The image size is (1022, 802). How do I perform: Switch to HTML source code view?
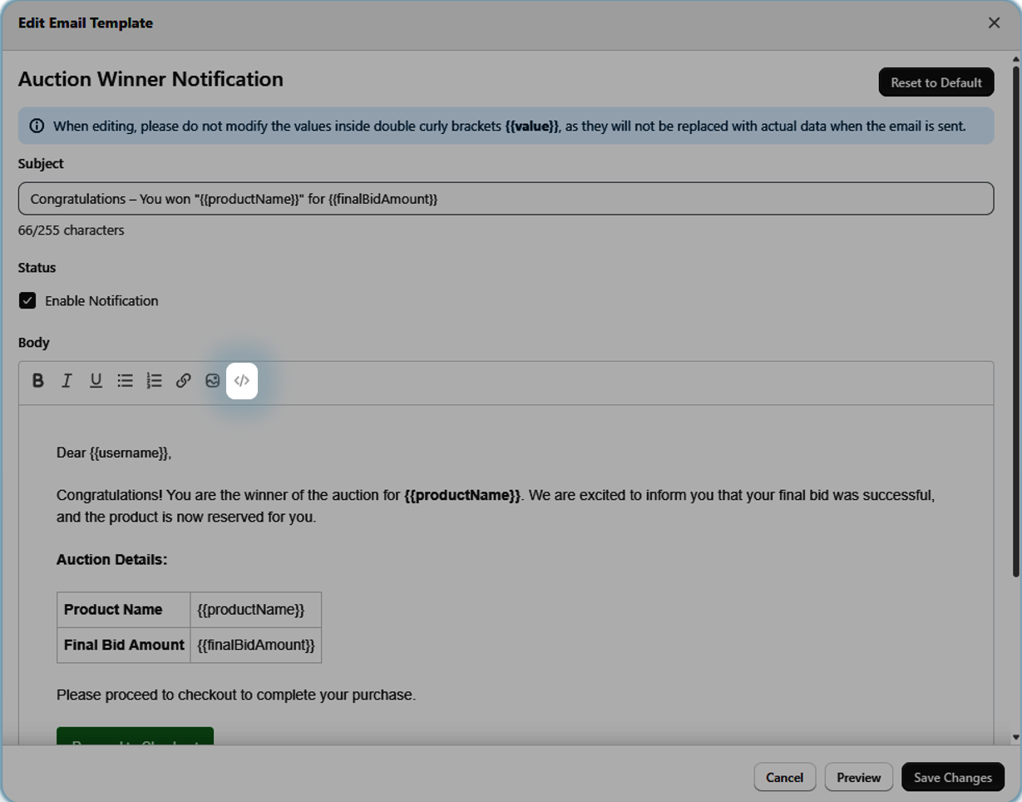coord(242,380)
